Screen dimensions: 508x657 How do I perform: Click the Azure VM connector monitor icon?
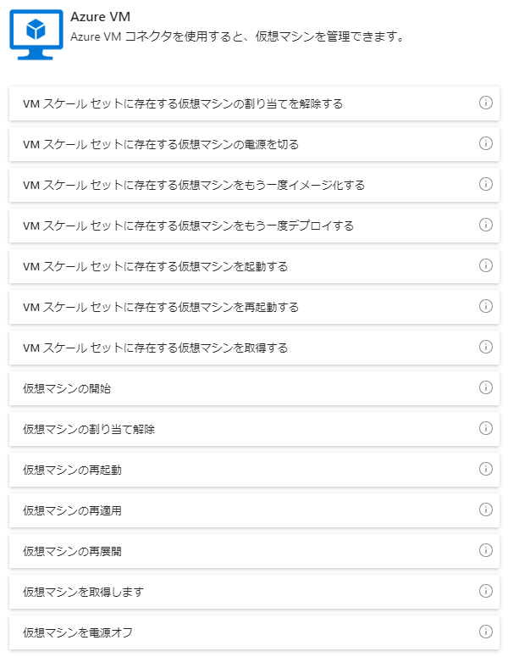click(36, 35)
